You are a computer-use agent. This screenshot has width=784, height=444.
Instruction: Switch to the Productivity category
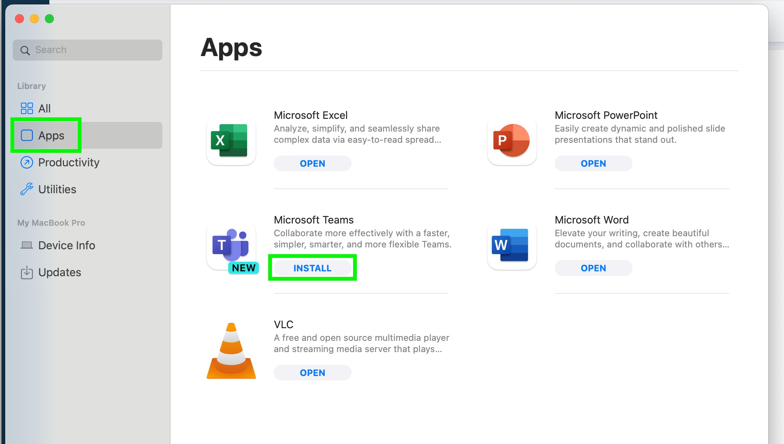pos(69,162)
